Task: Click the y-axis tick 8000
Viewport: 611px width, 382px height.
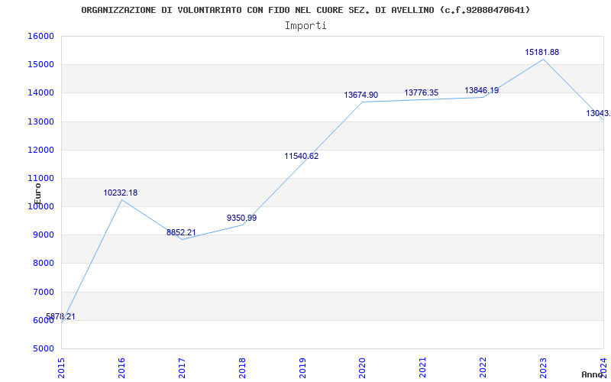Action: [x=43, y=264]
